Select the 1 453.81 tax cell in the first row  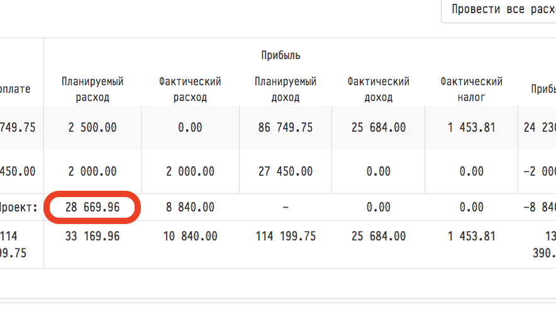pyautogui.click(x=472, y=127)
